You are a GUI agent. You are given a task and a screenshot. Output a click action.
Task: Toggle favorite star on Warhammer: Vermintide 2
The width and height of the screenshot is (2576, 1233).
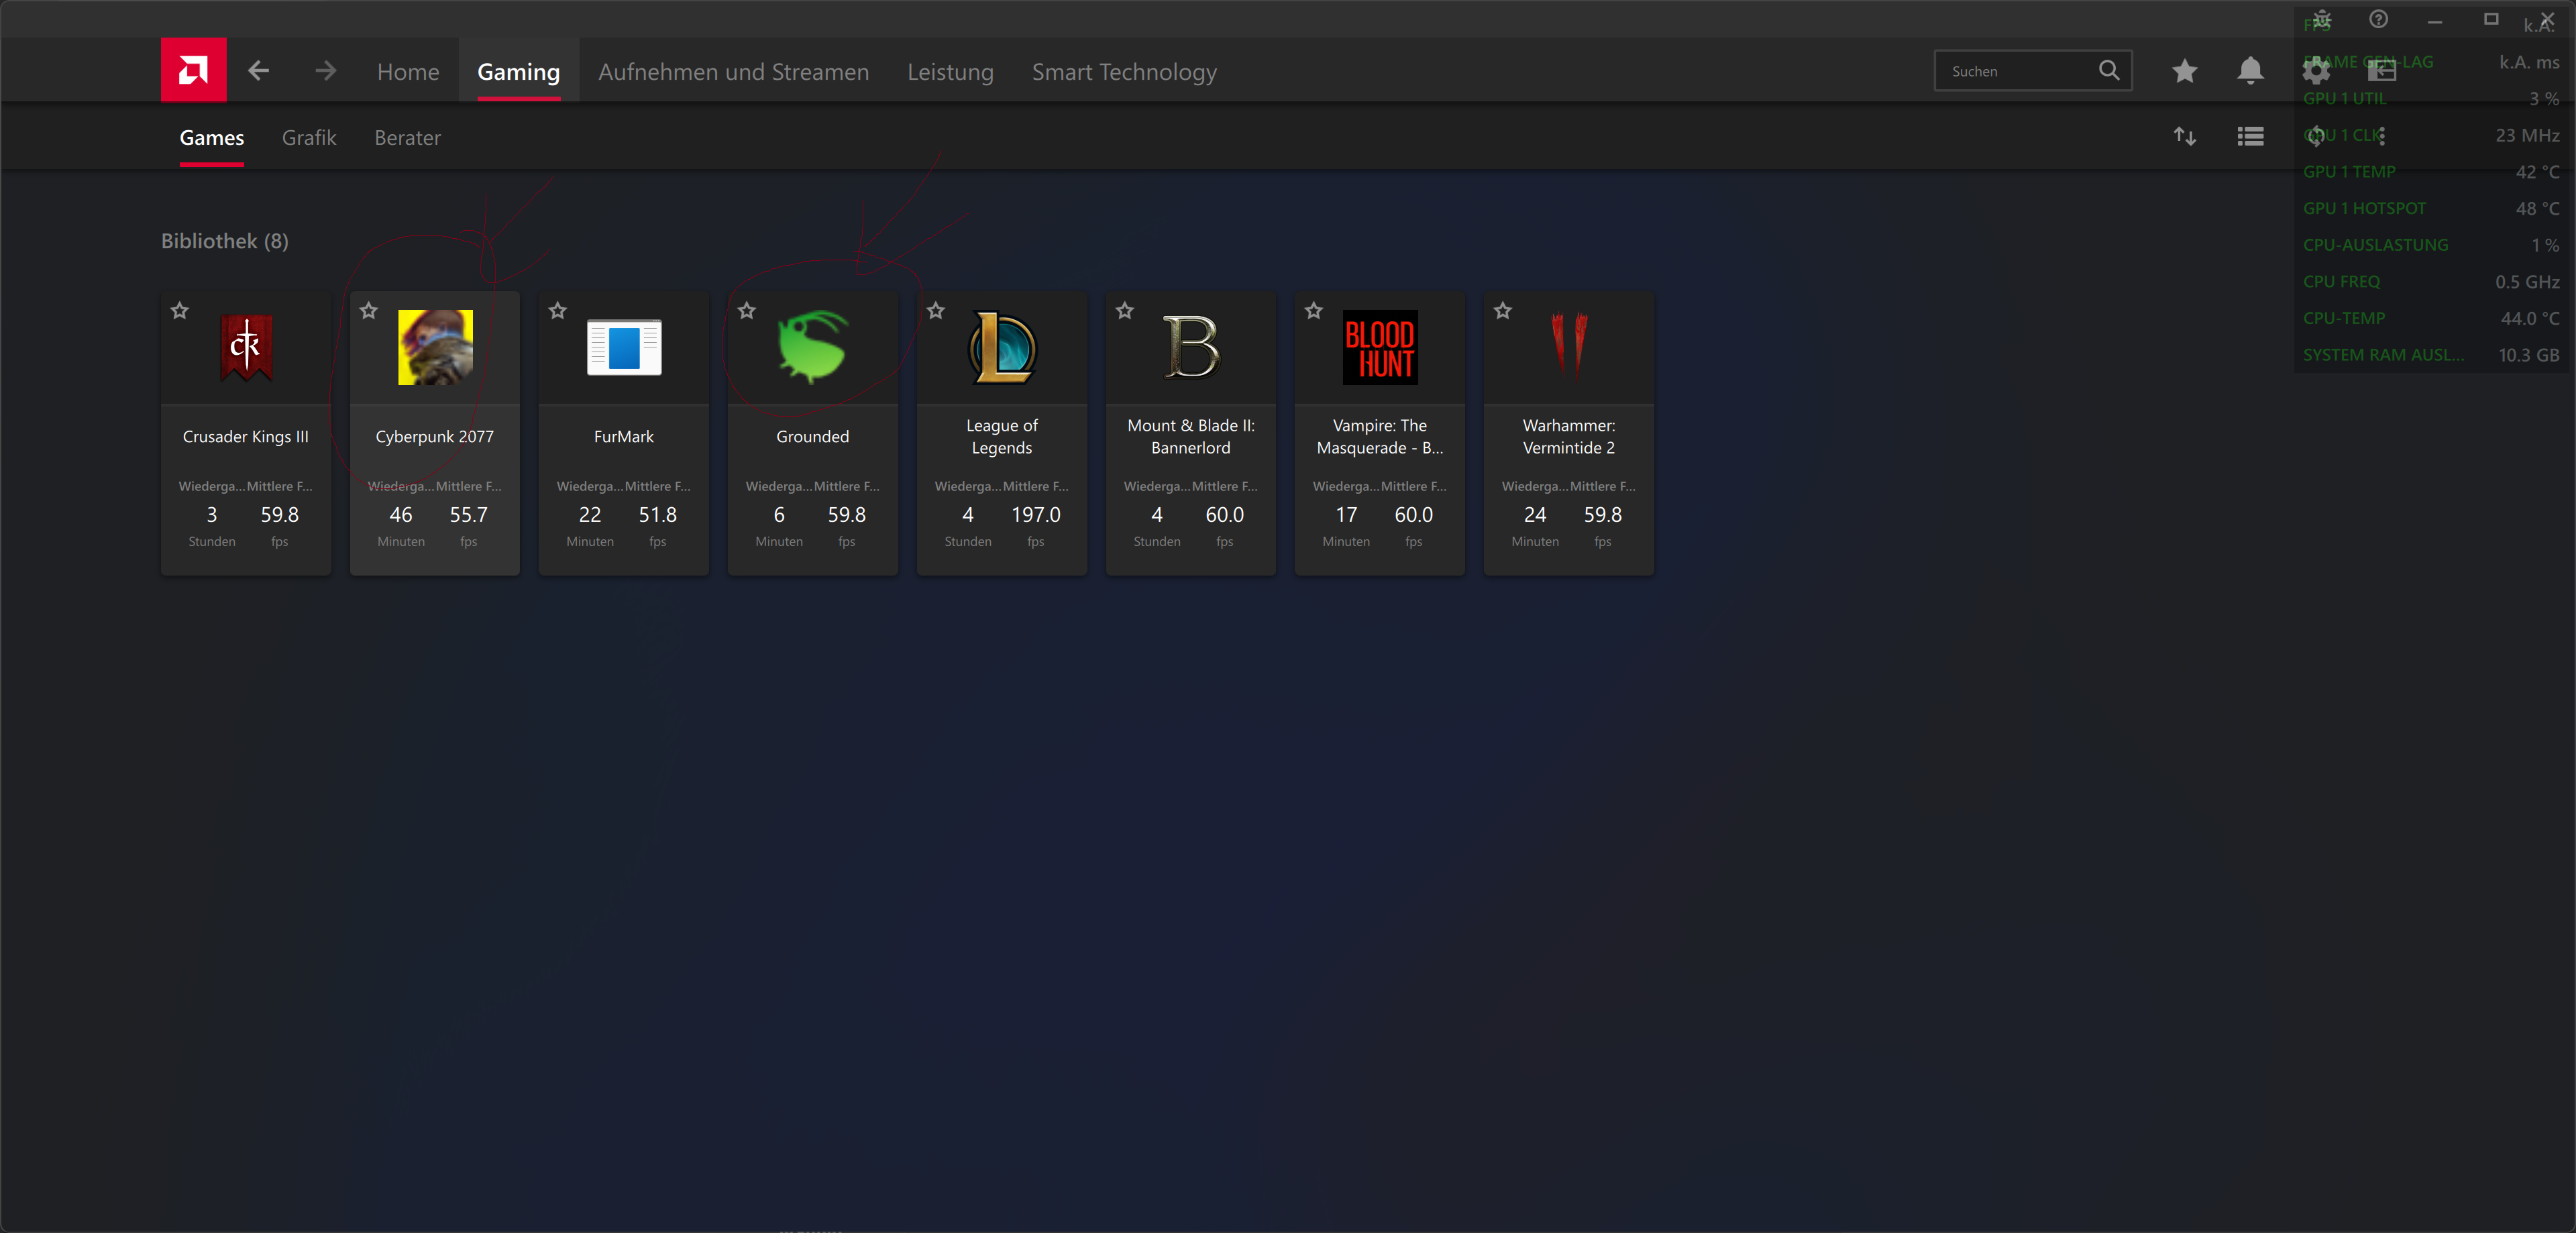1503,311
